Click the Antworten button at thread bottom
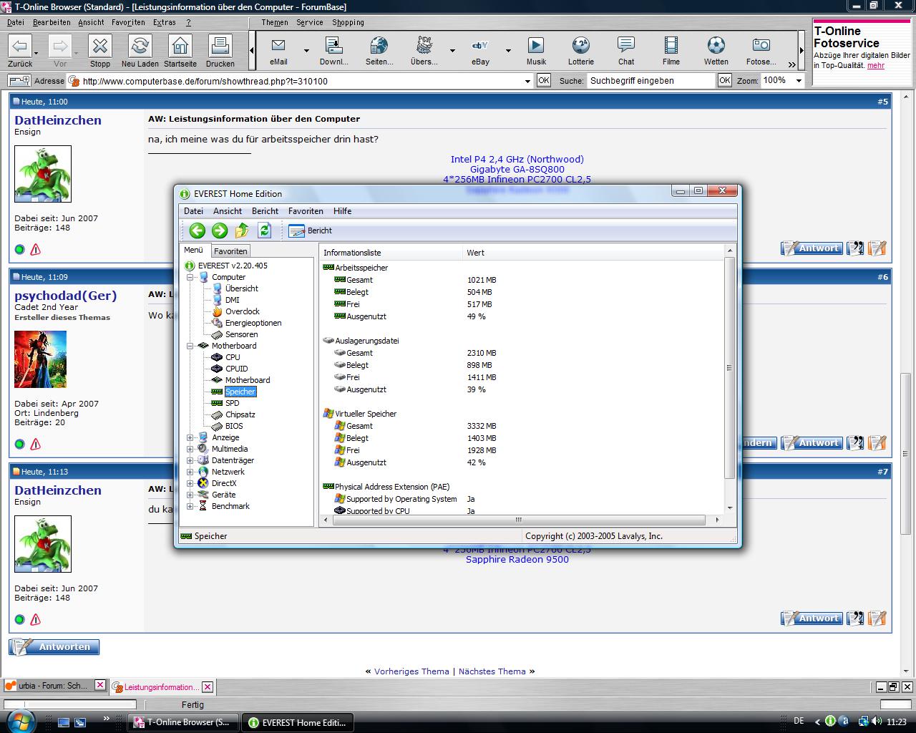 click(x=54, y=647)
